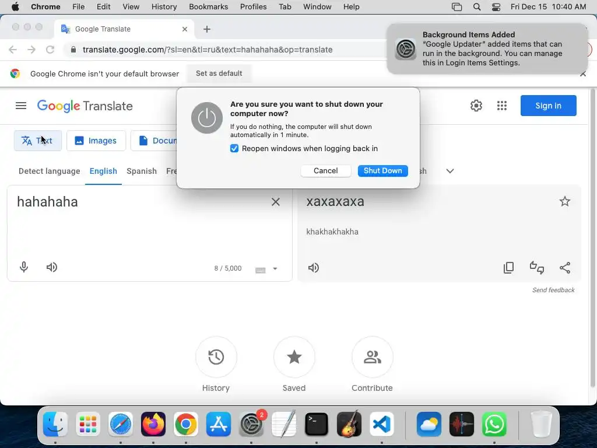Screen dimensions: 597x448
Task: Click the Background Items Added notification
Action: (x=487, y=49)
